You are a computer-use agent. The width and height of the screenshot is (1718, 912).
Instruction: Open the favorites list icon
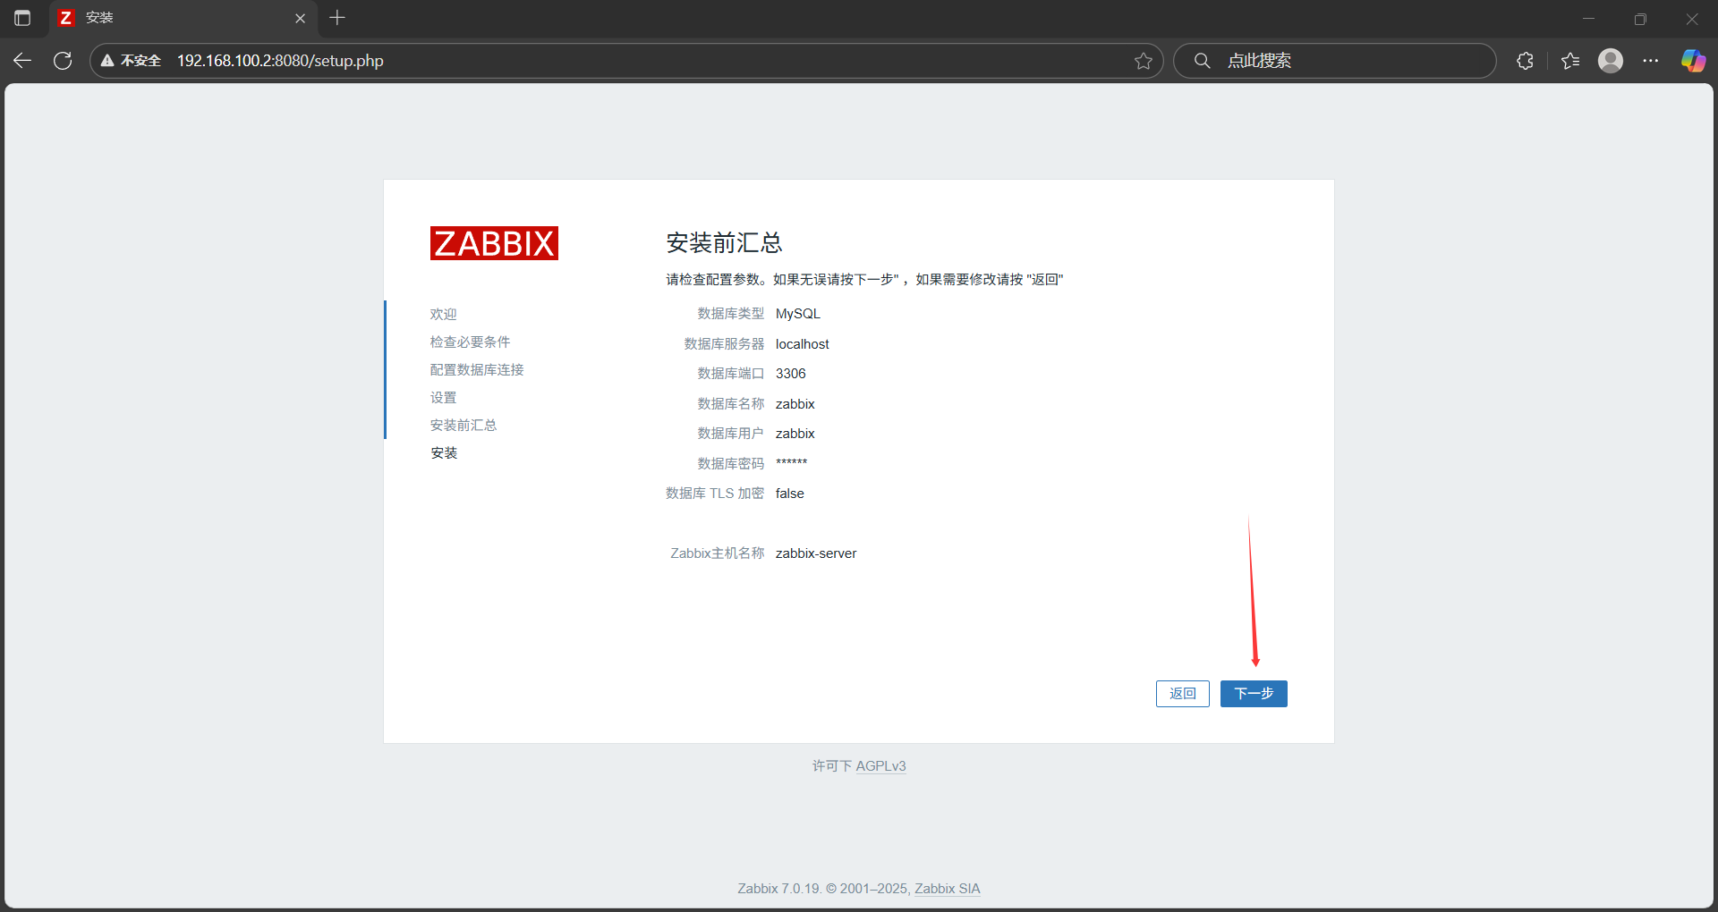click(x=1570, y=61)
